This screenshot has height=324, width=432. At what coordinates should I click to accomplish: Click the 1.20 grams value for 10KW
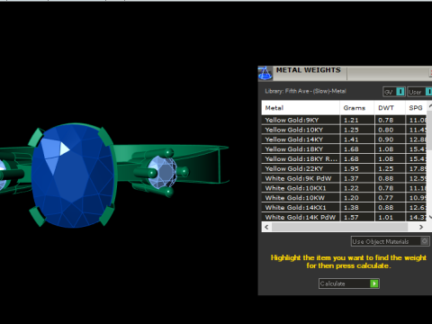(351, 198)
